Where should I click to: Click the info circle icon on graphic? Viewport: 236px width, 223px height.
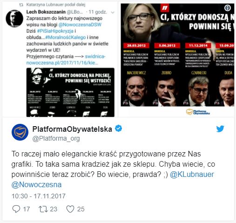228,8
